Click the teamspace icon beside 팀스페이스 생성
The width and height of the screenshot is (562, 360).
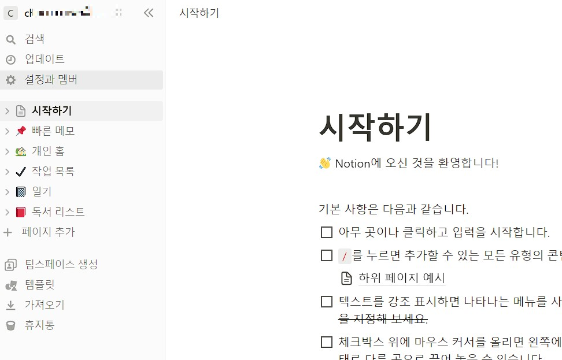[x=11, y=265]
